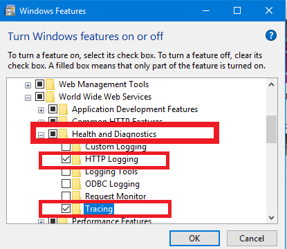The height and width of the screenshot is (249, 287).
Task: Click the Health and Diagnostics folder icon
Action: [x=63, y=134]
